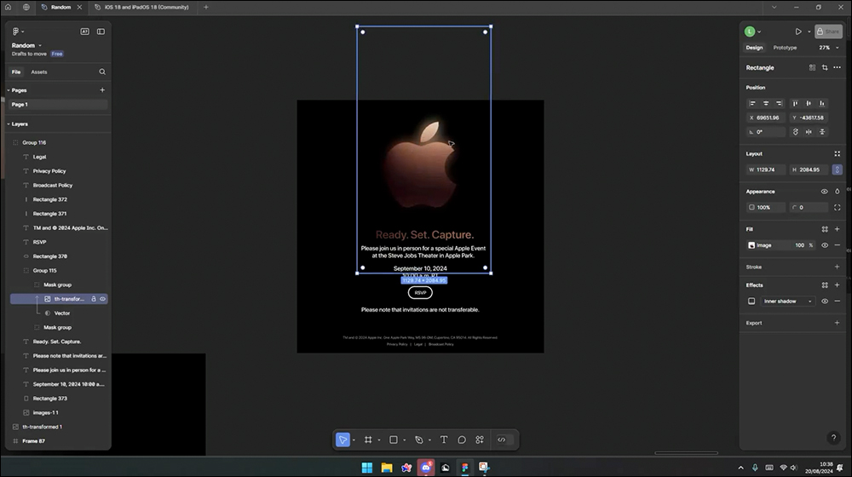The width and height of the screenshot is (852, 477).
Task: Toggle Dev Mode in bottom toolbar
Action: coord(502,440)
